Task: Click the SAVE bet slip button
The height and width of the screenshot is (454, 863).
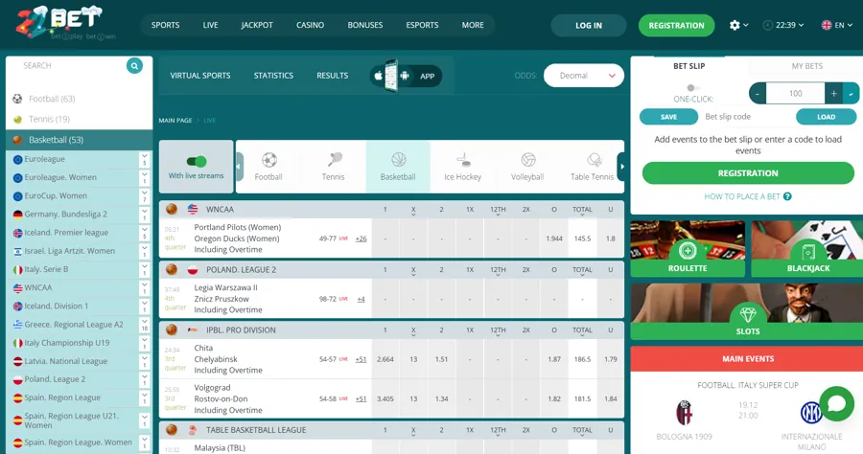Action: (668, 117)
